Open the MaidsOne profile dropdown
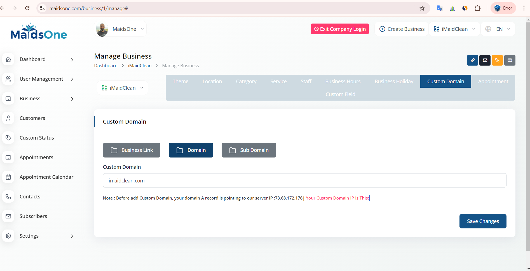 point(120,29)
